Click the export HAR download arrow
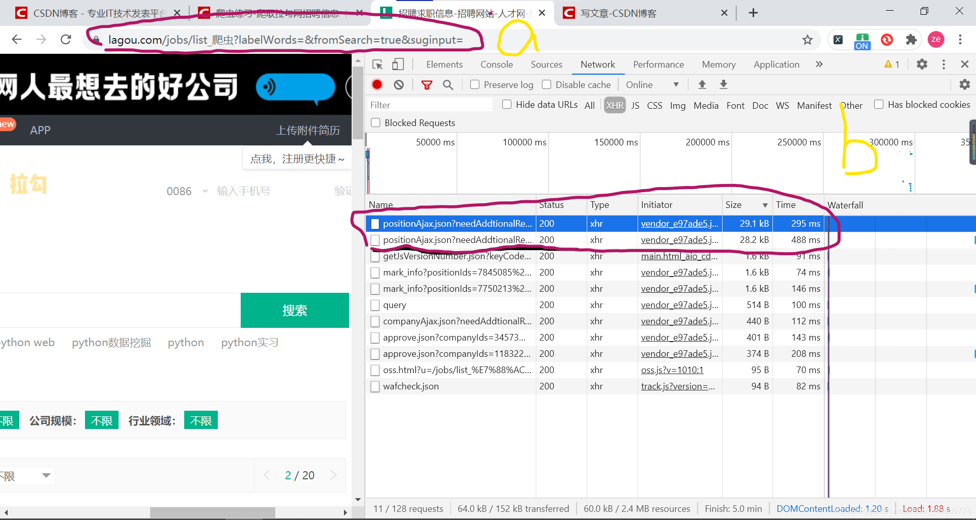 click(724, 84)
